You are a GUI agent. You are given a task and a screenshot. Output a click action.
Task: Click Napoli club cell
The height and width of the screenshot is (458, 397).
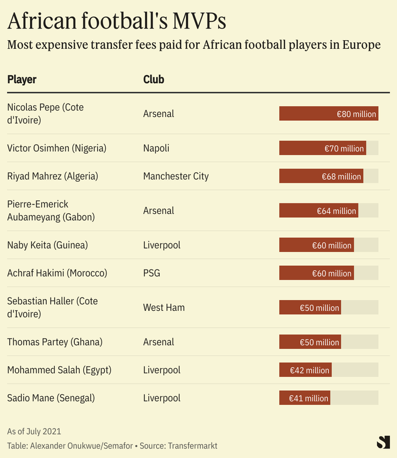[156, 148]
